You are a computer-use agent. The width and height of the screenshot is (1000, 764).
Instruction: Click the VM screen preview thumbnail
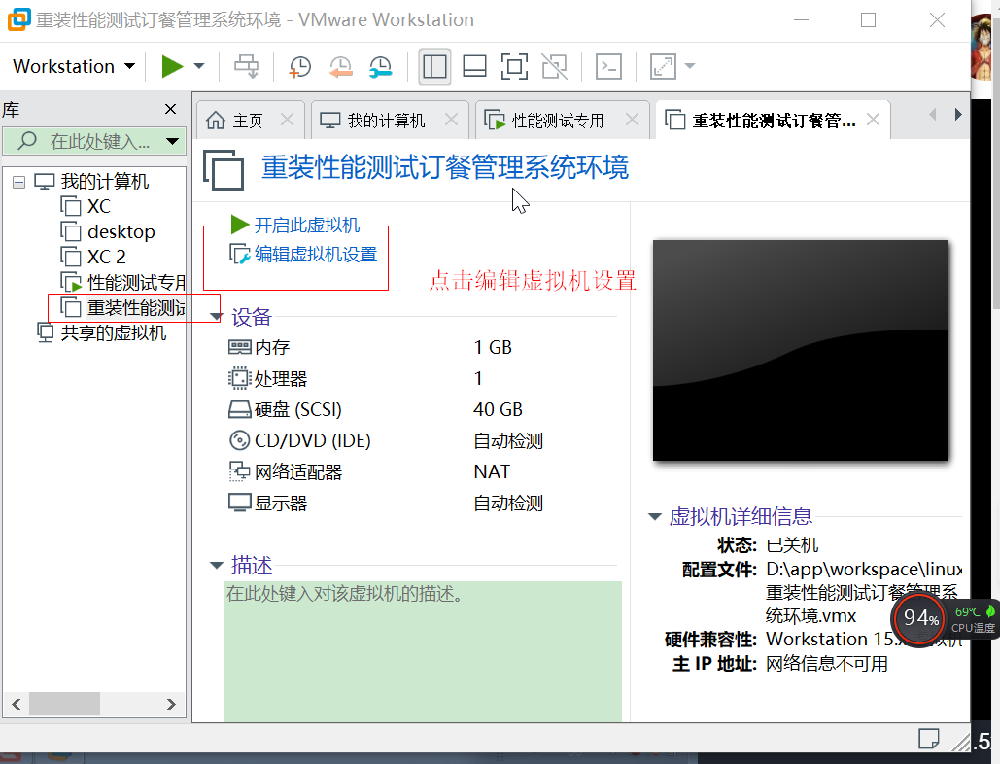[x=801, y=350]
